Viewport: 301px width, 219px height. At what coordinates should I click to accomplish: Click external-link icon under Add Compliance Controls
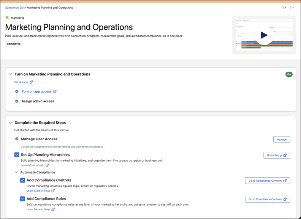coord(53,191)
